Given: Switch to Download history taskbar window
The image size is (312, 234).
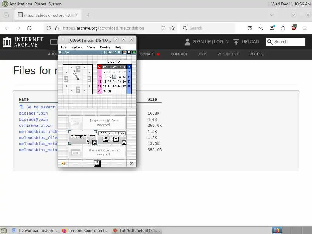Looking at the screenshot, I should [36, 230].
